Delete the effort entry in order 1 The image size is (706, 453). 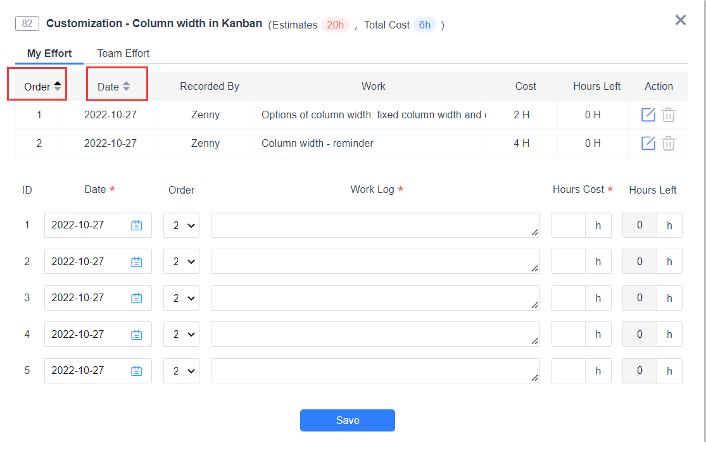click(x=669, y=115)
